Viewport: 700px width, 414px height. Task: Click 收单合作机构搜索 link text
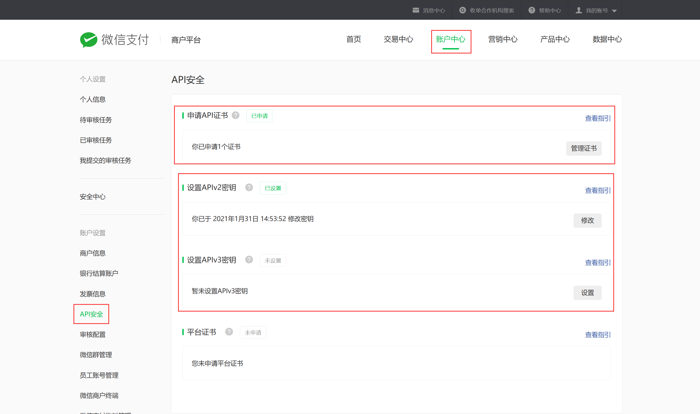tap(492, 11)
